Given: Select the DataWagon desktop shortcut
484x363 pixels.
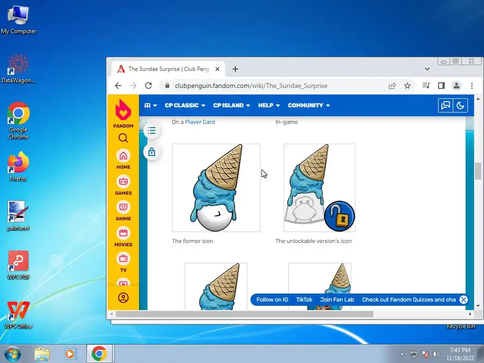Looking at the screenshot, I should pos(18,69).
